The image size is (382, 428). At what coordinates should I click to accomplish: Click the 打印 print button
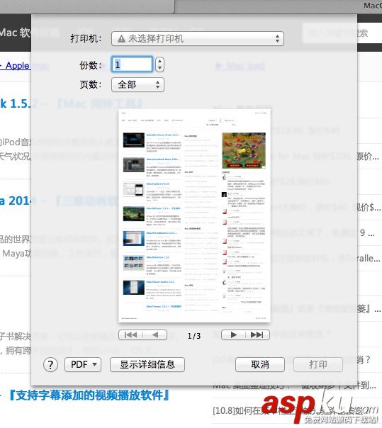click(318, 364)
